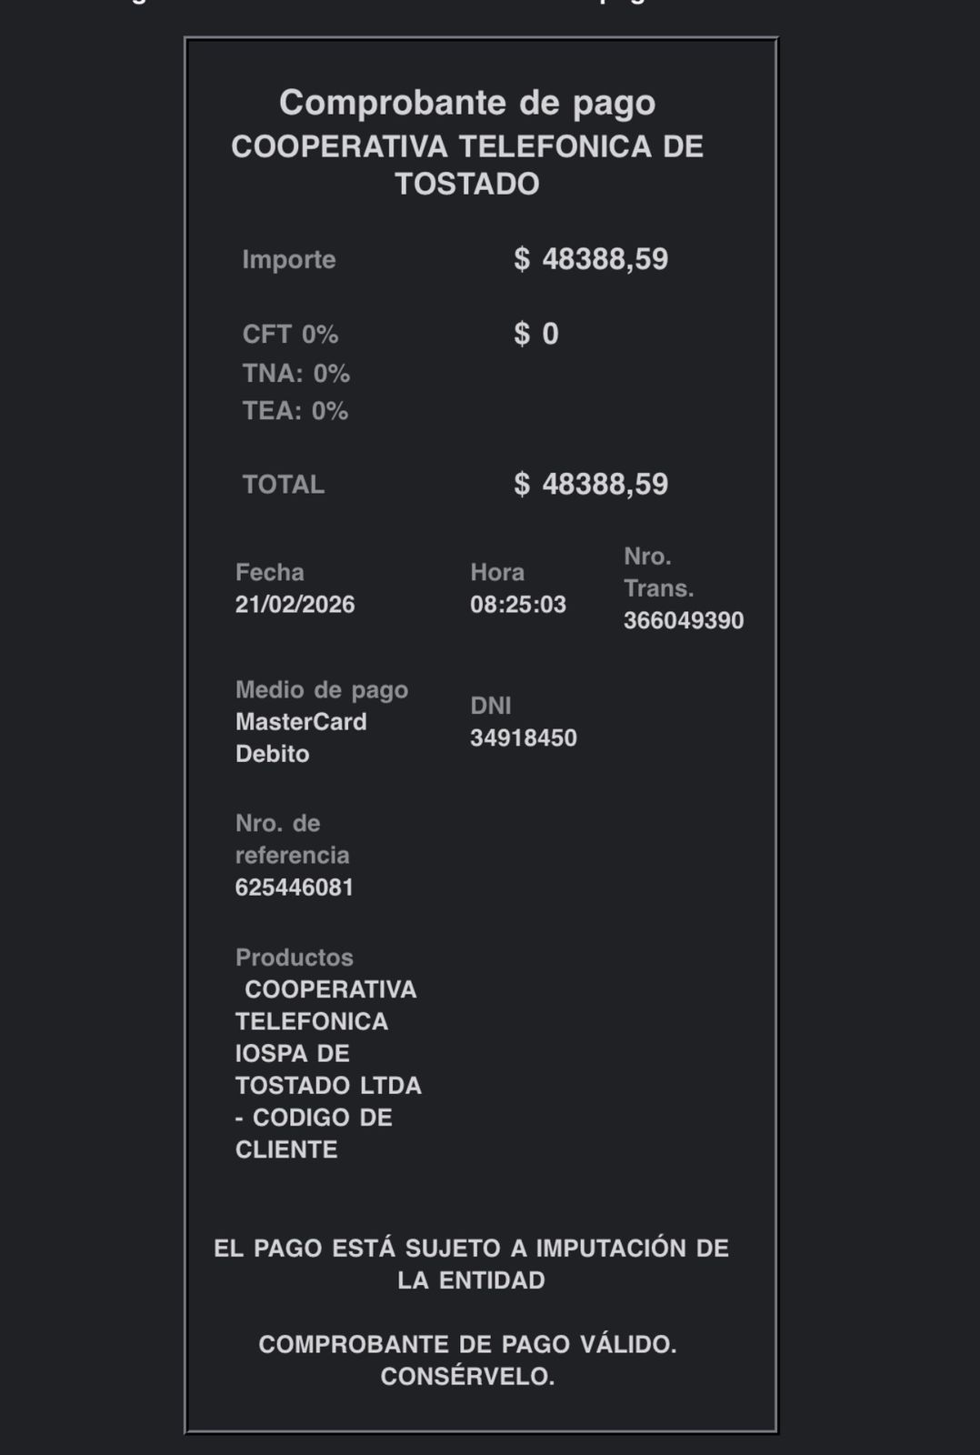Select the Importe amount $ 48388,59
Screen dimensions: 980x1455
click(591, 259)
